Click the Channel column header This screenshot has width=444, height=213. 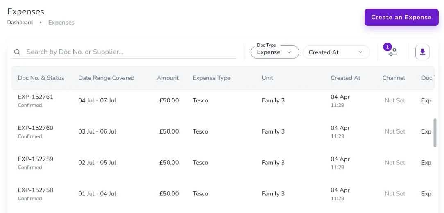coord(394,78)
